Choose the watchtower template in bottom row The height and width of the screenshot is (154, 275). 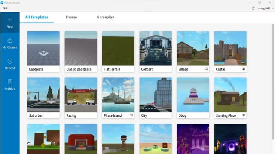point(118,139)
